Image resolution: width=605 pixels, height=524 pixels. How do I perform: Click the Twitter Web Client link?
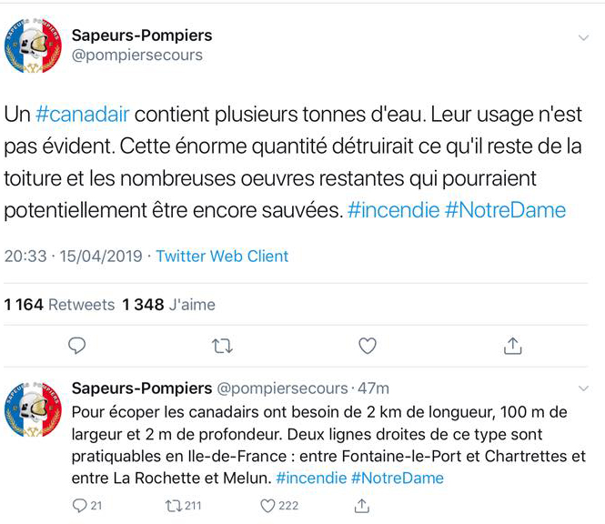coord(222,257)
